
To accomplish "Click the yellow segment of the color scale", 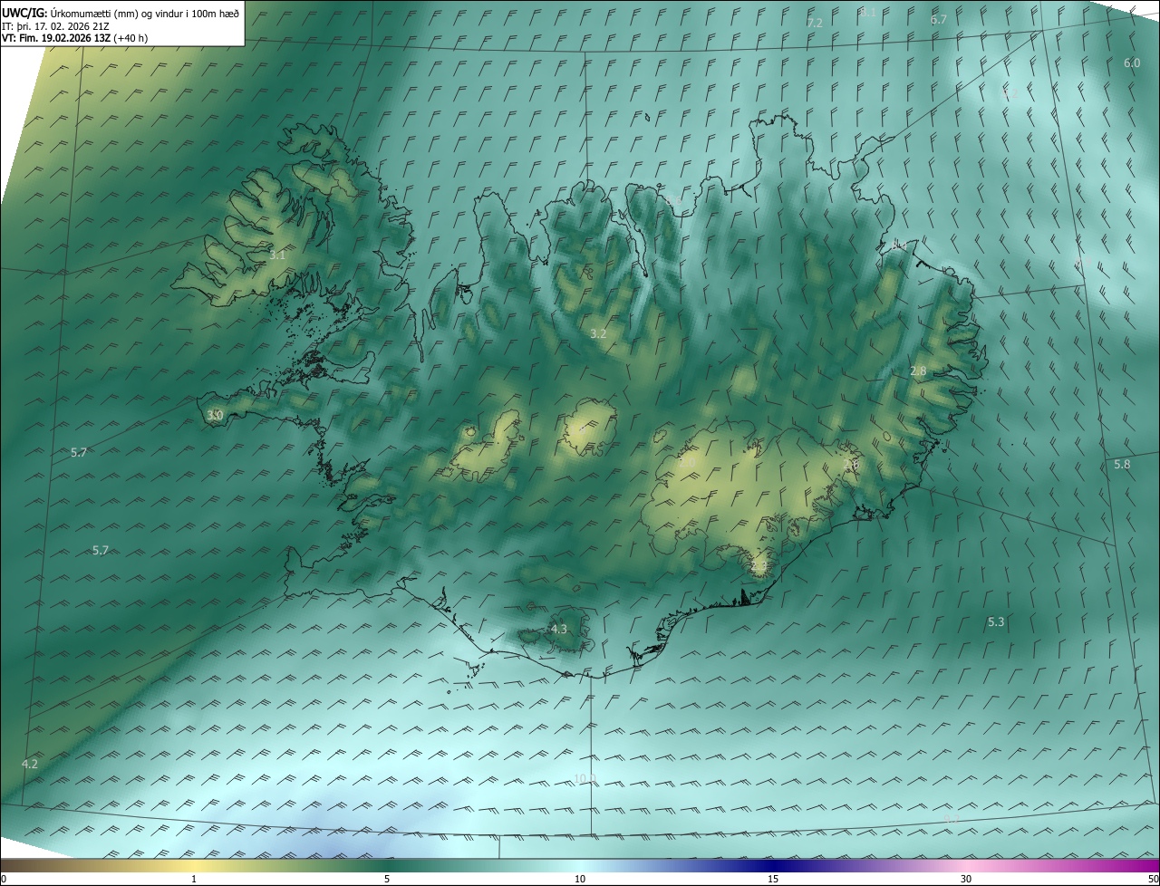I will (194, 865).
